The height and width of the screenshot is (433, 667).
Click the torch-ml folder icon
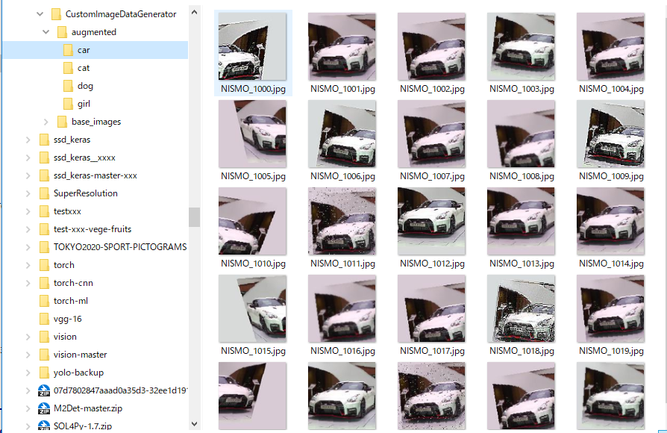point(44,301)
